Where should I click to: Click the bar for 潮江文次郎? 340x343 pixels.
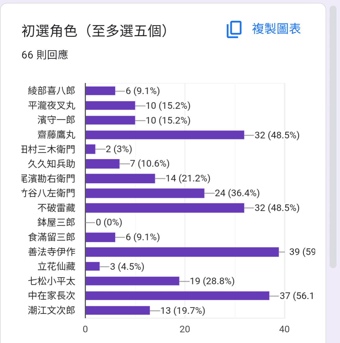(118, 310)
